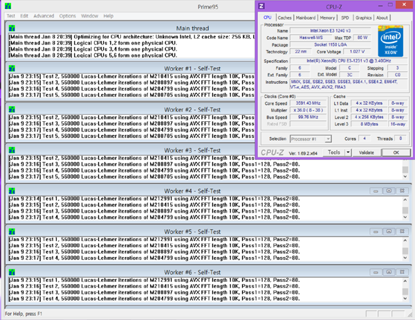Close the Worker #6 child window
This screenshot has height=320, width=415.
[402, 272]
